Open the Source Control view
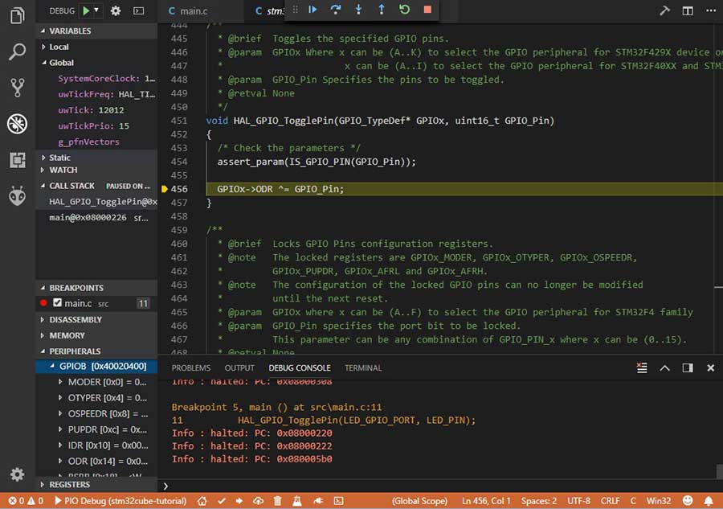723x509 pixels. pyautogui.click(x=17, y=88)
